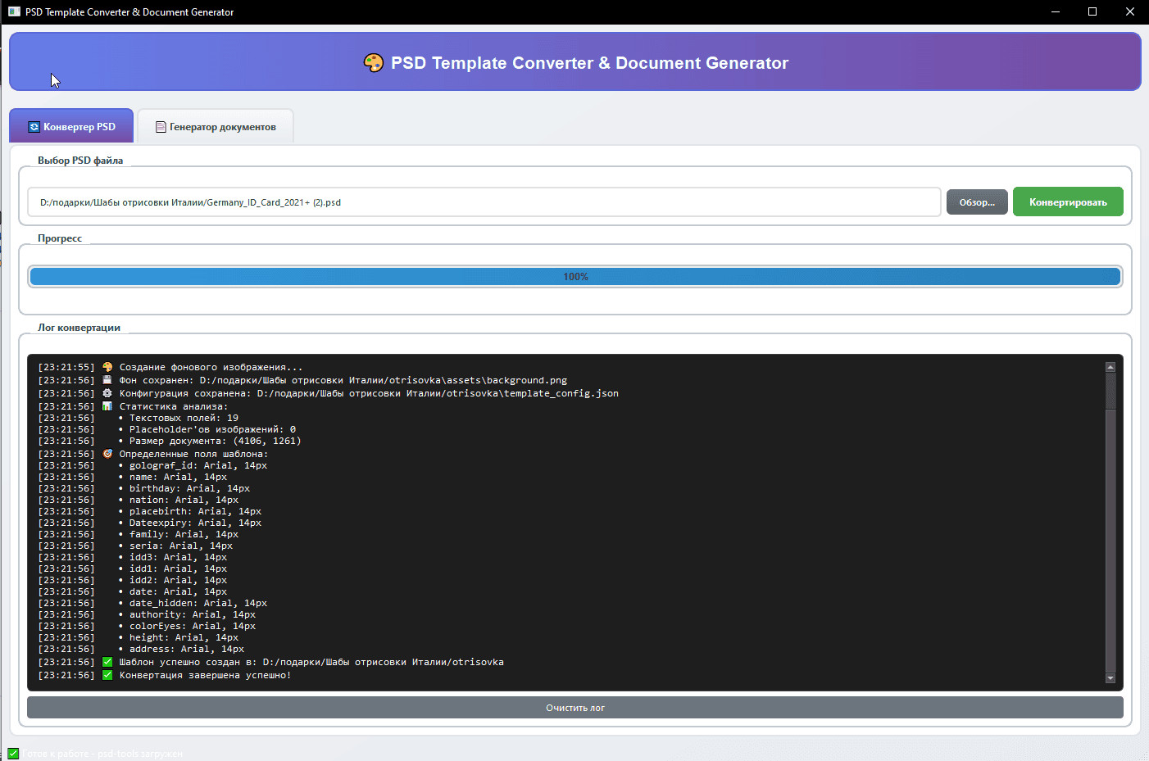Screen dimensions: 1149x761
Task: Click the 'PSD Template Converter & Document Generator' banner title
Action: [x=589, y=63]
